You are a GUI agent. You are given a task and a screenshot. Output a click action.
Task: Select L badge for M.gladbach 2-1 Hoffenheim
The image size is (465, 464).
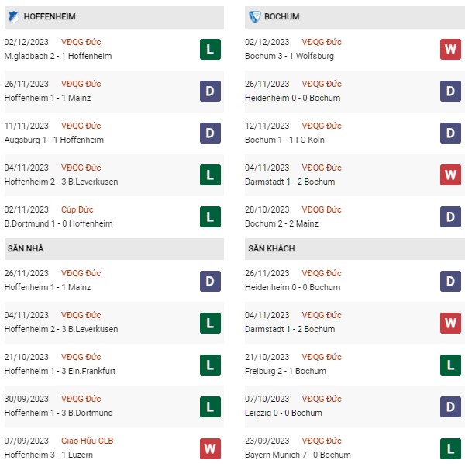[x=210, y=50]
